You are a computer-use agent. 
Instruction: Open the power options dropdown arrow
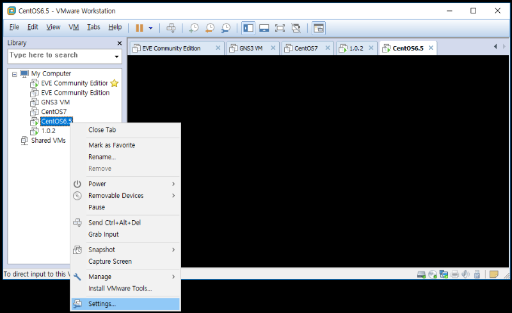pyautogui.click(x=150, y=28)
